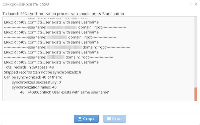Viewport: 200px width, 125px height.
Task: Click the 'synchronization failed: 40' line
Action: coord(34,87)
